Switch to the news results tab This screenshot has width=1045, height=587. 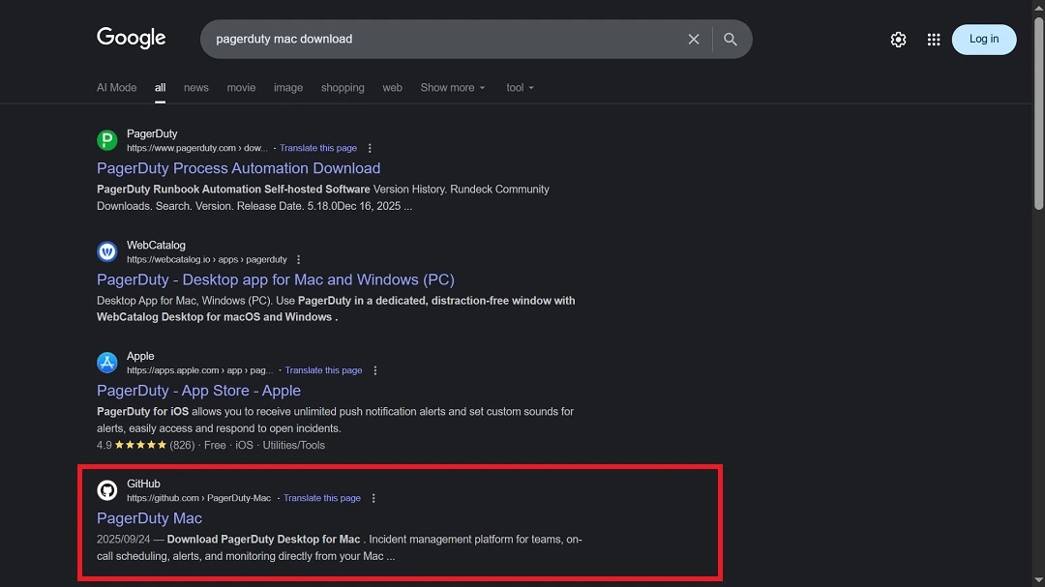click(x=195, y=87)
